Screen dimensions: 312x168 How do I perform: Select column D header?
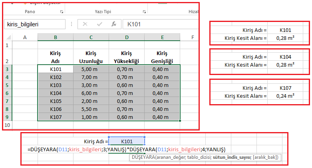[127, 38]
